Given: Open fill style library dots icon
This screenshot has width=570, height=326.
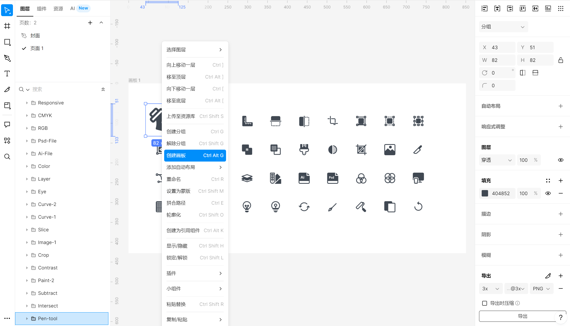Looking at the screenshot, I should click(548, 181).
